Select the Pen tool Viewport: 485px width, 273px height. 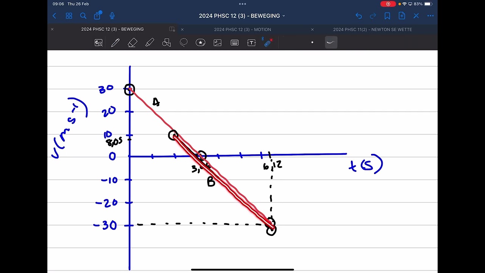point(115,43)
